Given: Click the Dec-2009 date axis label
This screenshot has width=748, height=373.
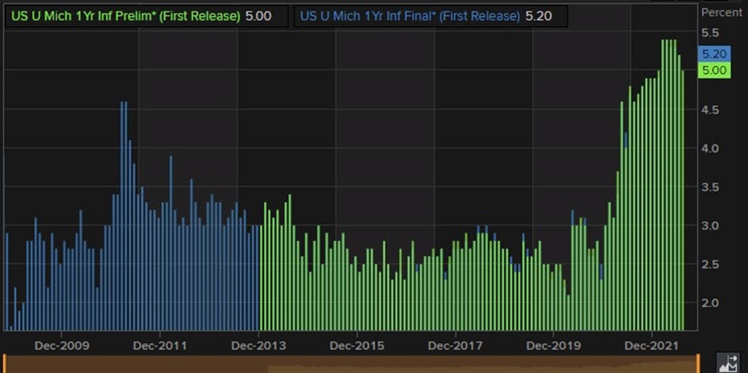Looking at the screenshot, I should click(x=62, y=346).
